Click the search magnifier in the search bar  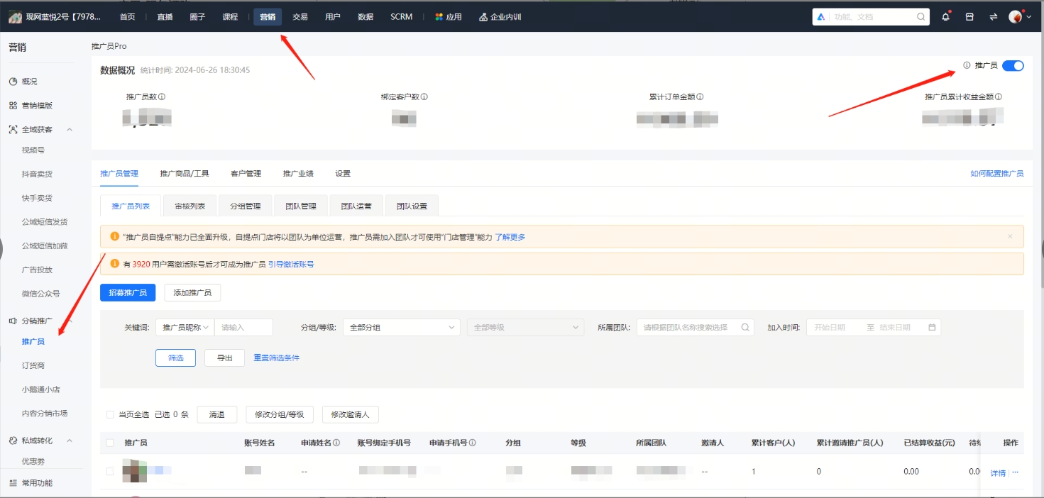tap(921, 16)
